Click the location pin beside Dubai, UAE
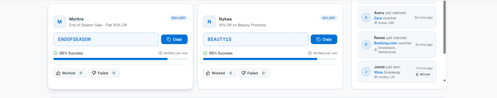This screenshot has height=98, width=497. (x=376, y=23)
